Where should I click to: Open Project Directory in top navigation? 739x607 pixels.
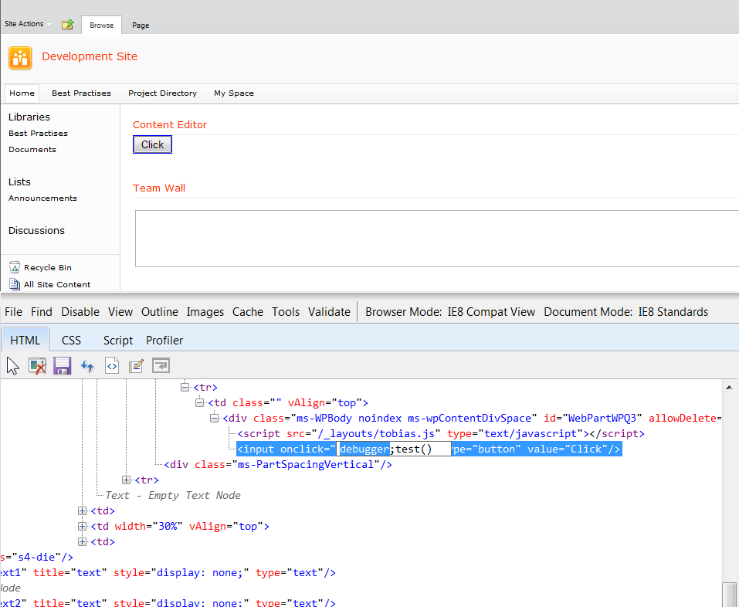click(163, 93)
